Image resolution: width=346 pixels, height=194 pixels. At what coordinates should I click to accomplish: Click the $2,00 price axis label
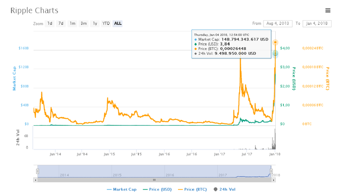pyautogui.click(x=285, y=86)
